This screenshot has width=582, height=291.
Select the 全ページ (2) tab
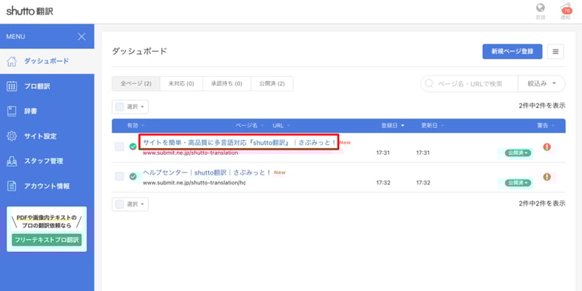click(136, 84)
